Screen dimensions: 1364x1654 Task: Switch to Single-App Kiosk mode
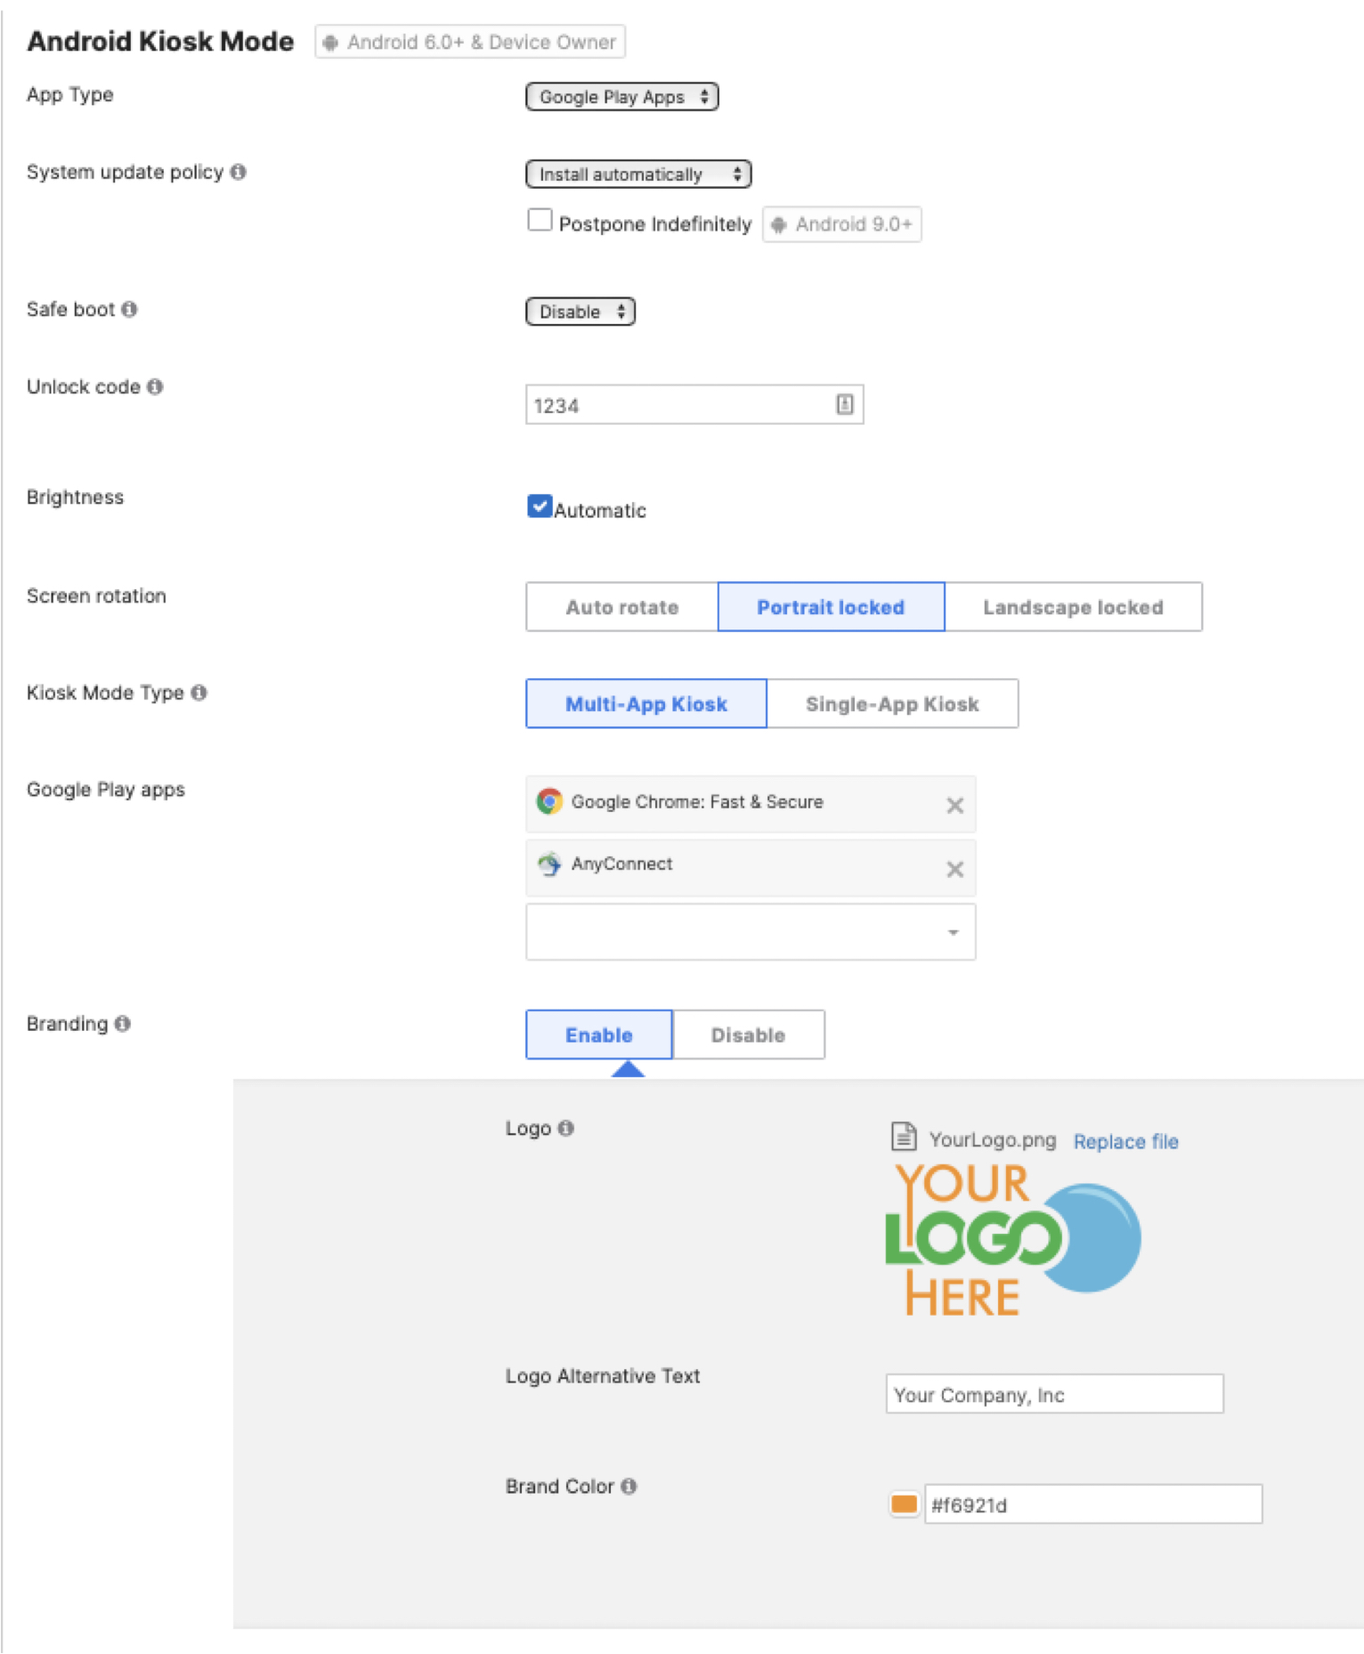pos(891,703)
